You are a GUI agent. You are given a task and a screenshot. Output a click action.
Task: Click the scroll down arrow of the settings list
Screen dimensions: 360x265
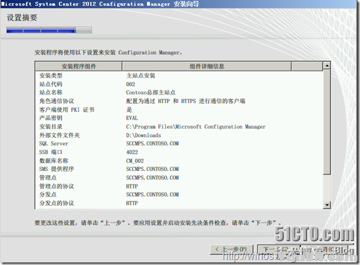point(326,205)
